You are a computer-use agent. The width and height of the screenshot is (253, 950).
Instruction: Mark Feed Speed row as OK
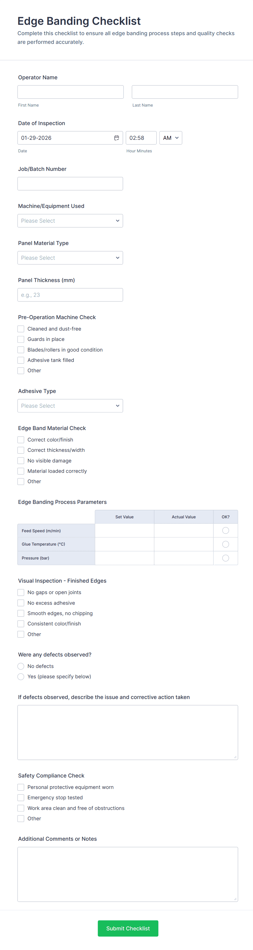(225, 530)
